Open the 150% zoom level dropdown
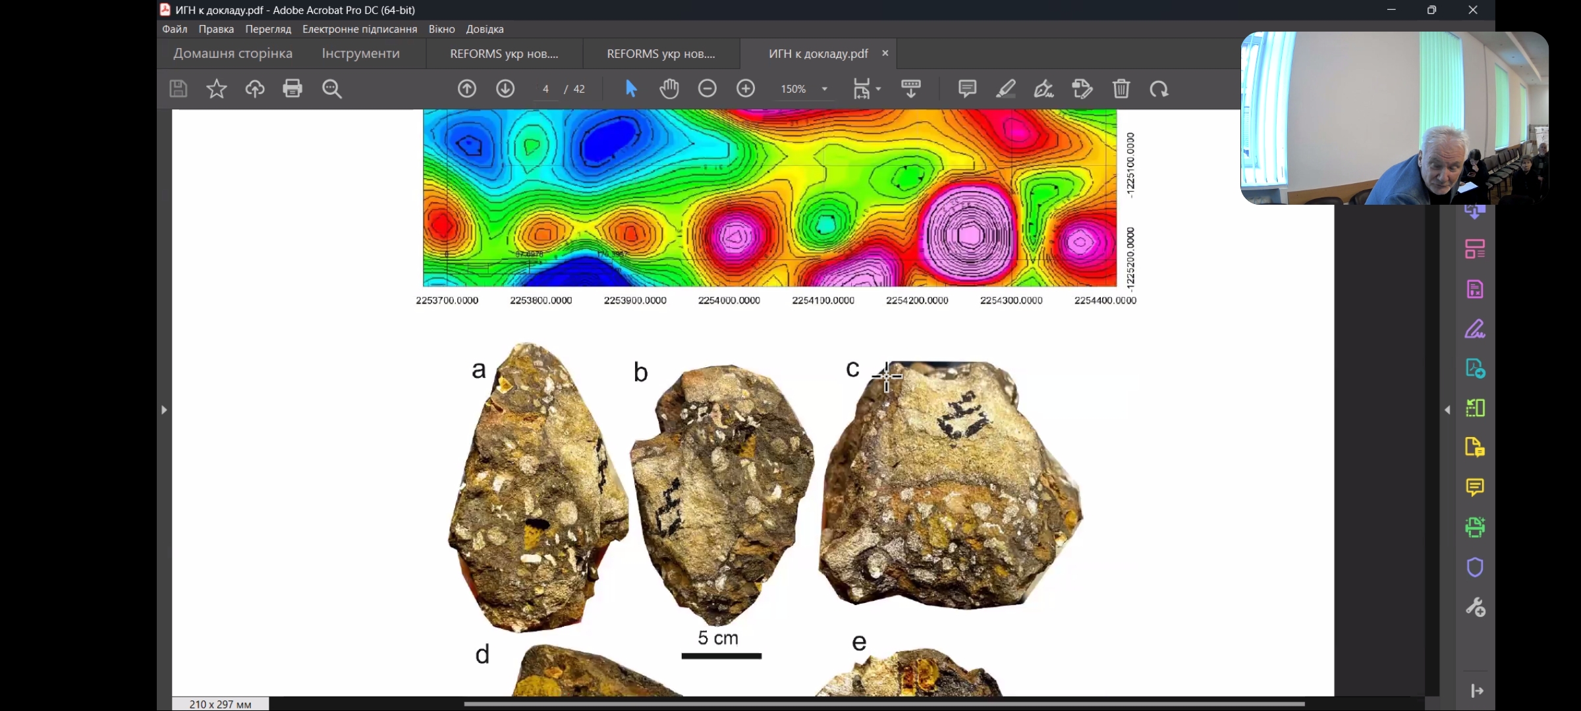Viewport: 1581px width, 711px height. (824, 89)
